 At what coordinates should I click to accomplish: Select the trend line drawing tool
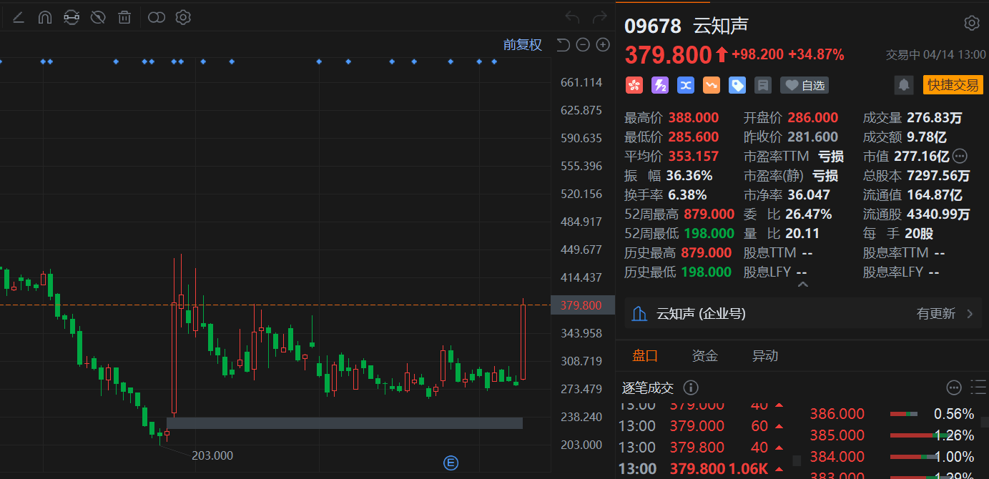(x=19, y=17)
